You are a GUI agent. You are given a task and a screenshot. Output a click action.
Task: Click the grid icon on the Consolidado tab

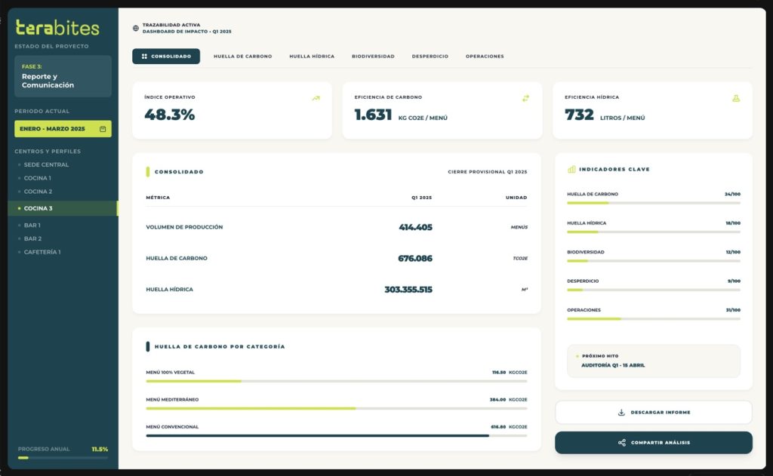144,57
